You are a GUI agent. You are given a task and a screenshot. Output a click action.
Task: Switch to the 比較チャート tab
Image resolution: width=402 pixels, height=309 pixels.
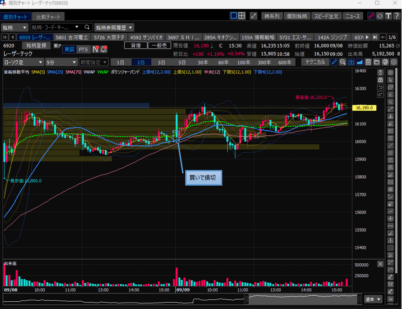point(48,17)
